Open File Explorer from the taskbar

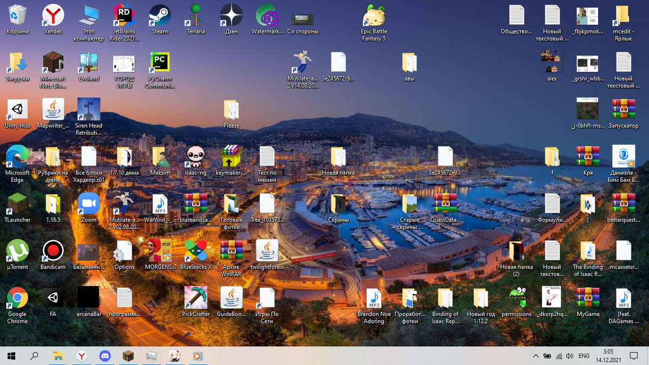click(58, 356)
